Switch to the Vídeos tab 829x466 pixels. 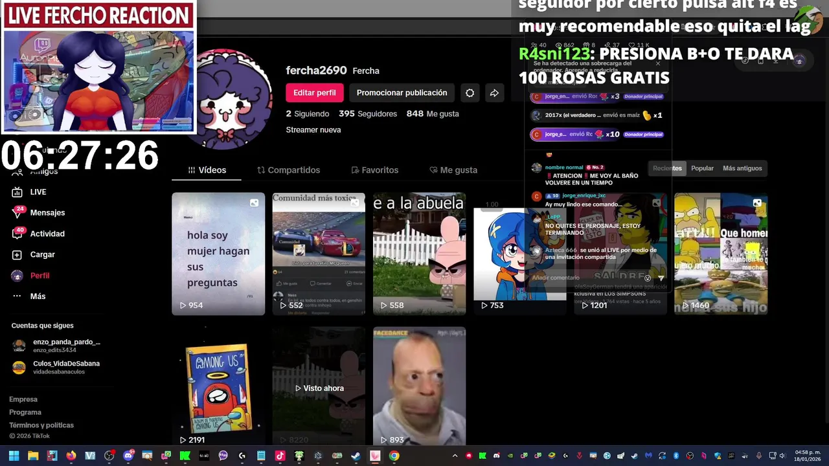click(x=207, y=170)
